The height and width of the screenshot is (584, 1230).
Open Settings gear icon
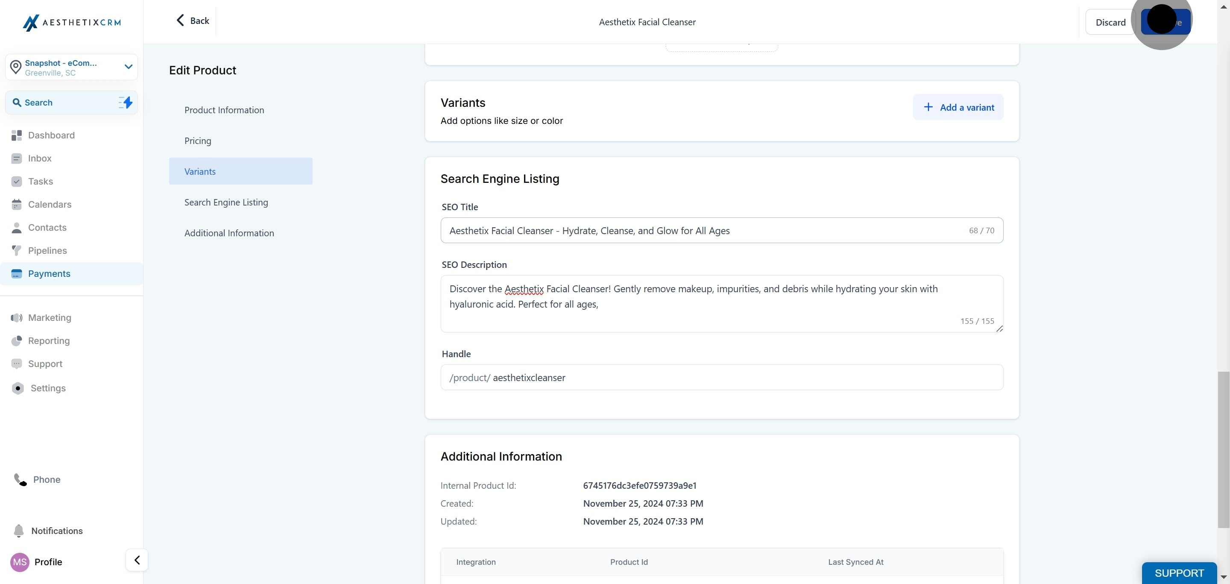(18, 388)
